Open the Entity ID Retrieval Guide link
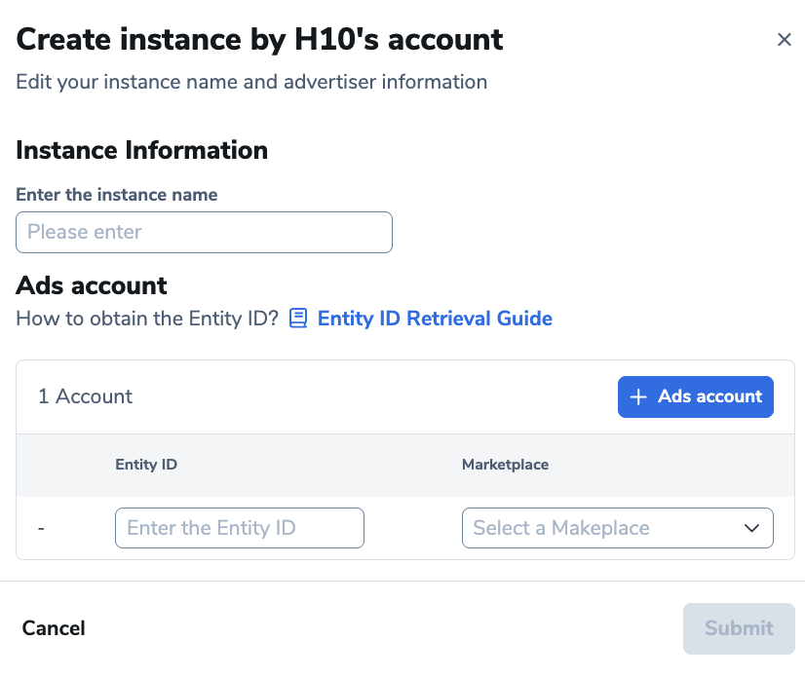The width and height of the screenshot is (805, 678). (x=435, y=319)
